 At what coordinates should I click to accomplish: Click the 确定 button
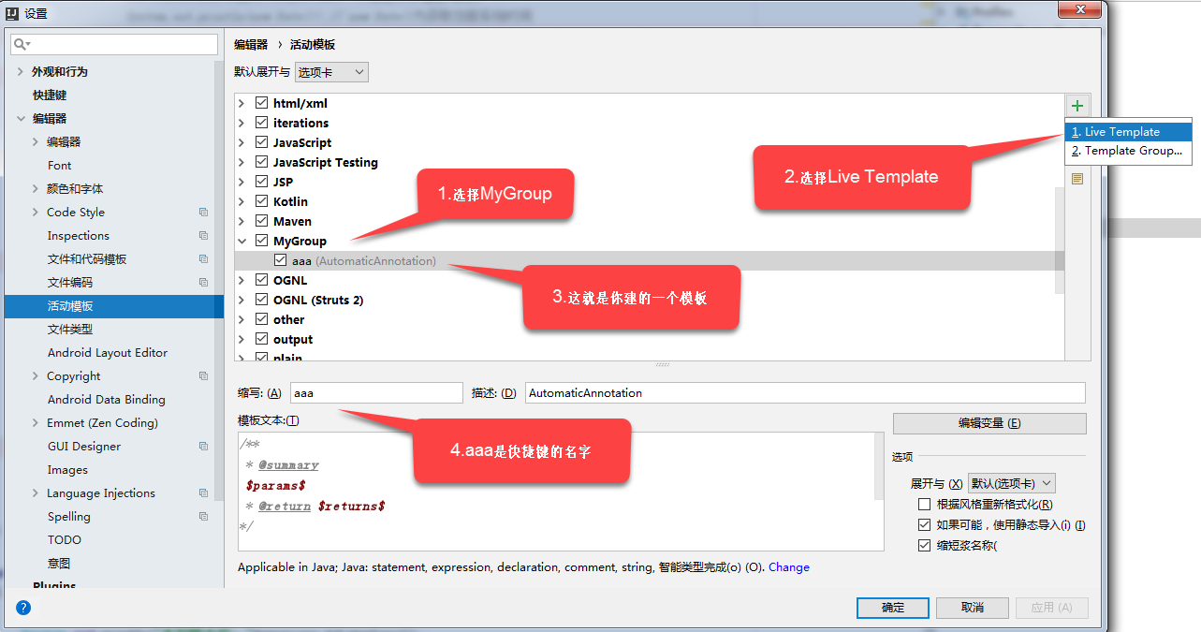point(893,608)
